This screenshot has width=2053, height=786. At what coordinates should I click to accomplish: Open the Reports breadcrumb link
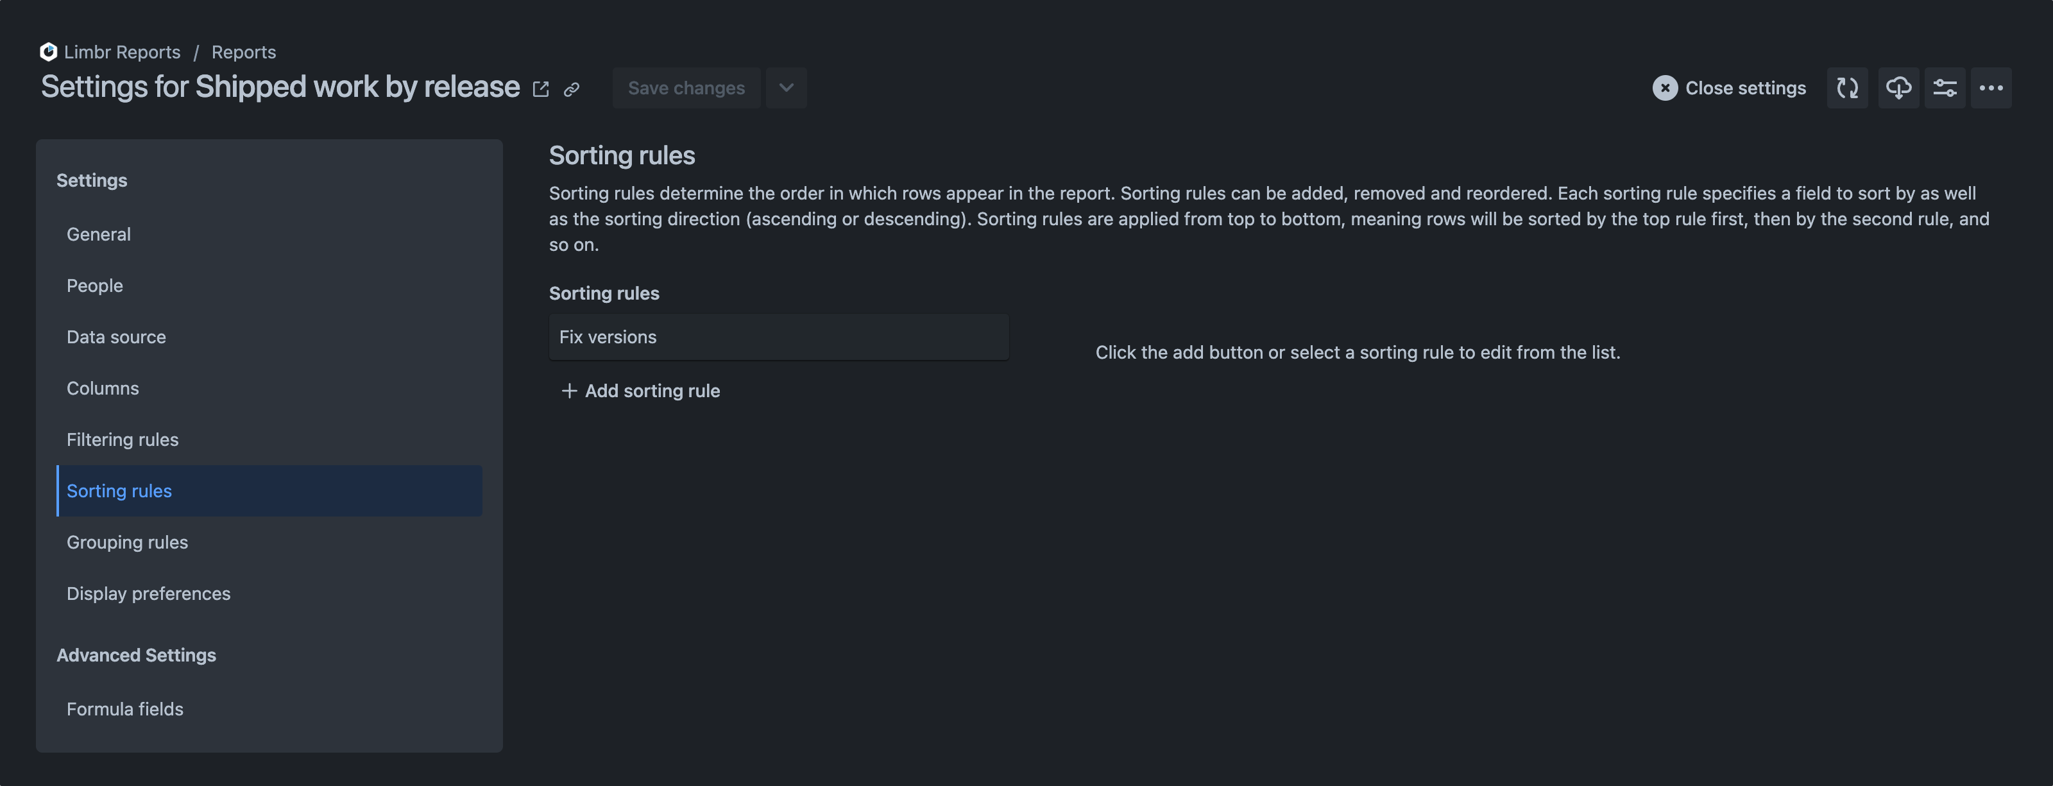(243, 51)
